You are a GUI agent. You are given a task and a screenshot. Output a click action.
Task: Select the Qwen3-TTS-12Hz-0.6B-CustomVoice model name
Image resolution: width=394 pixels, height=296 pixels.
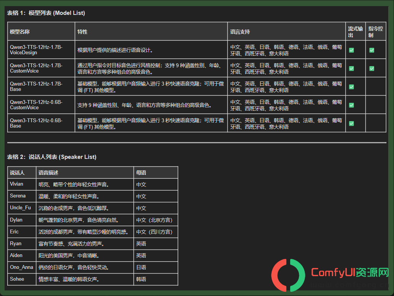coord(36,105)
